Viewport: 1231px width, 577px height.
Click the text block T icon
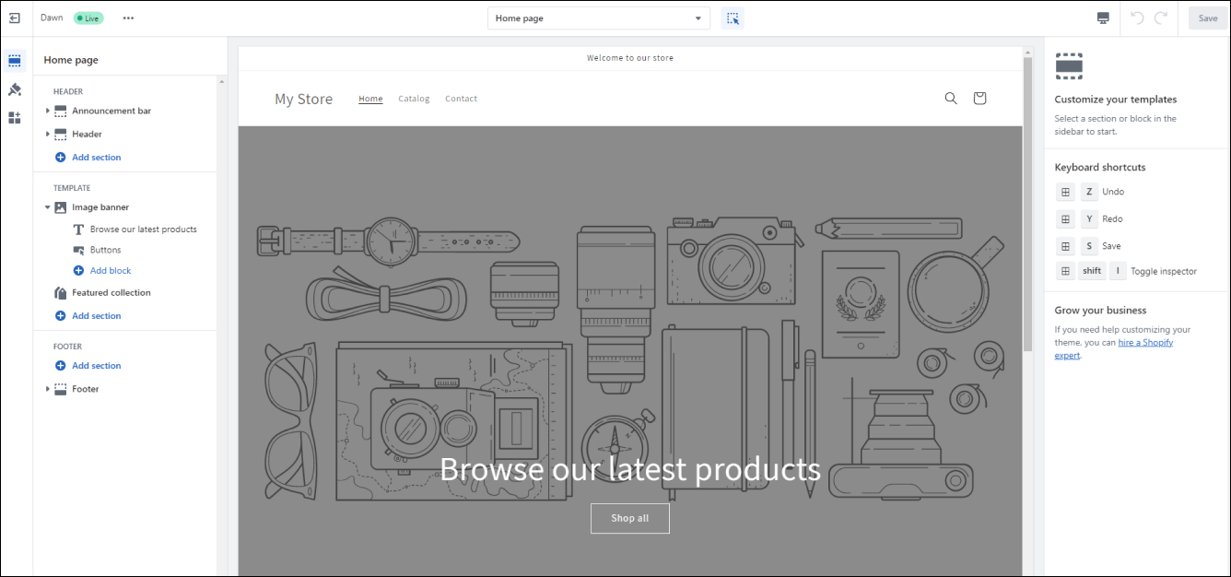click(x=78, y=230)
